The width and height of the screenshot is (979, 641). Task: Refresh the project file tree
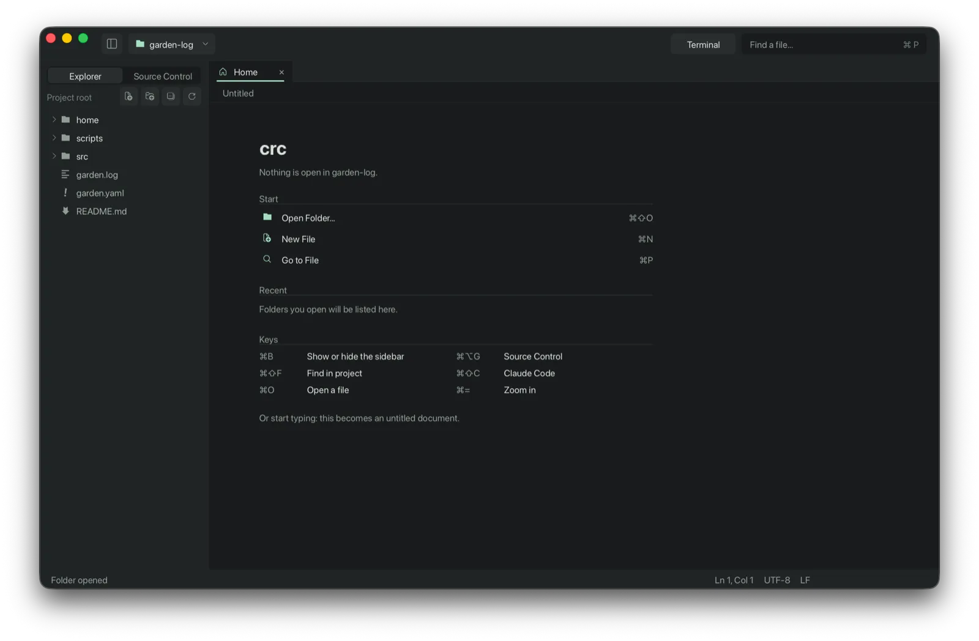click(x=192, y=97)
